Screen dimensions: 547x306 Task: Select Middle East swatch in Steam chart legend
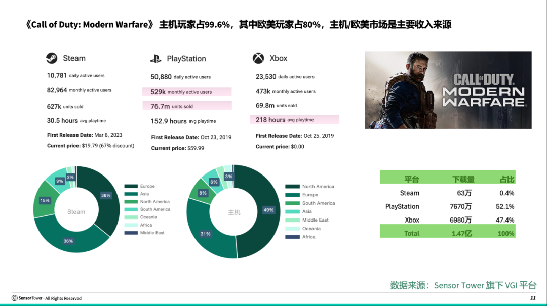point(131,233)
